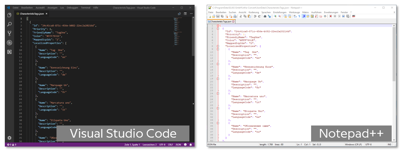Toggle the highlighted indent guide button in Notepad++

(x=304, y=16)
